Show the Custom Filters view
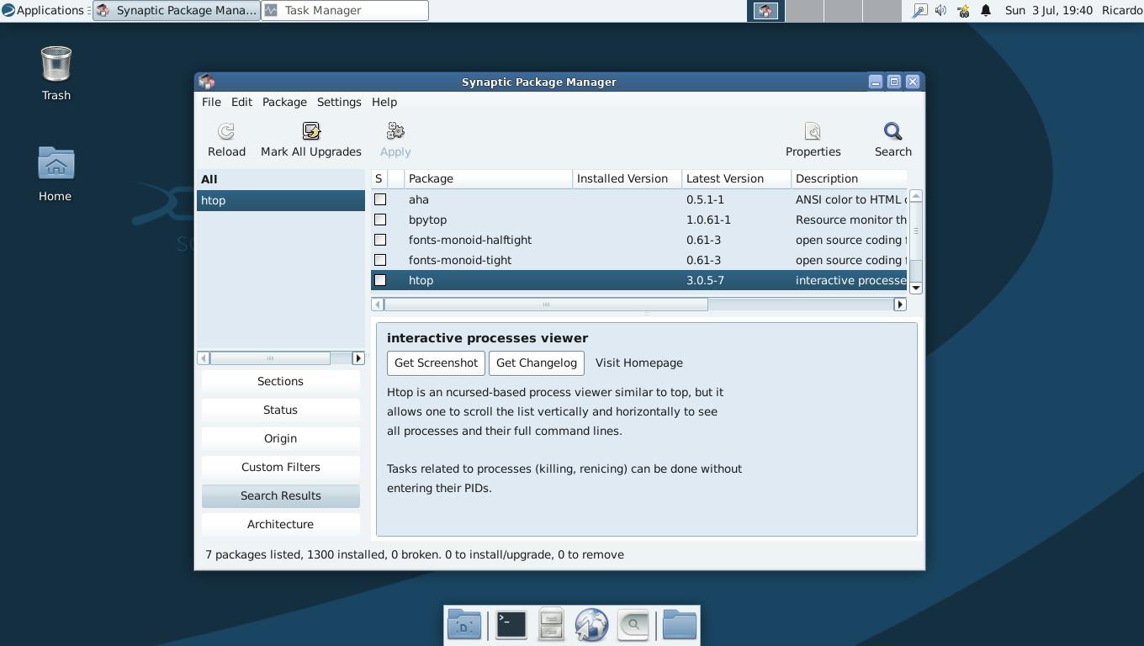This screenshot has width=1144, height=646. [280, 467]
